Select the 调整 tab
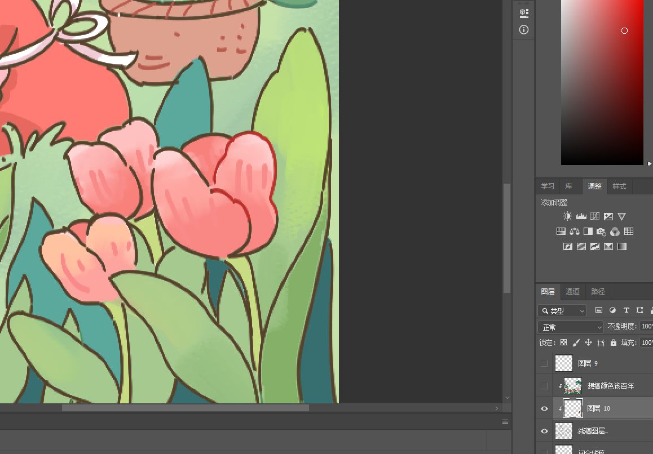 595,186
